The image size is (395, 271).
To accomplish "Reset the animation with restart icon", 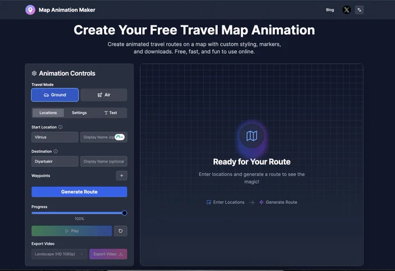I will [x=120, y=231].
